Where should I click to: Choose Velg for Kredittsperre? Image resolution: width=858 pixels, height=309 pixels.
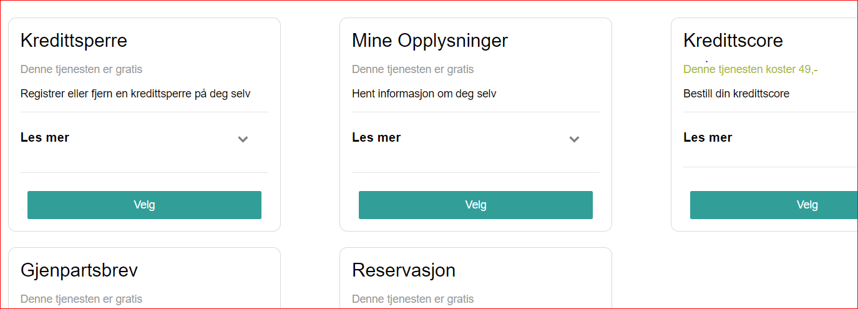click(x=144, y=205)
